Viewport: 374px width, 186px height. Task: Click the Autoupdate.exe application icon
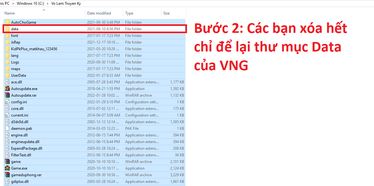[x=7, y=89]
